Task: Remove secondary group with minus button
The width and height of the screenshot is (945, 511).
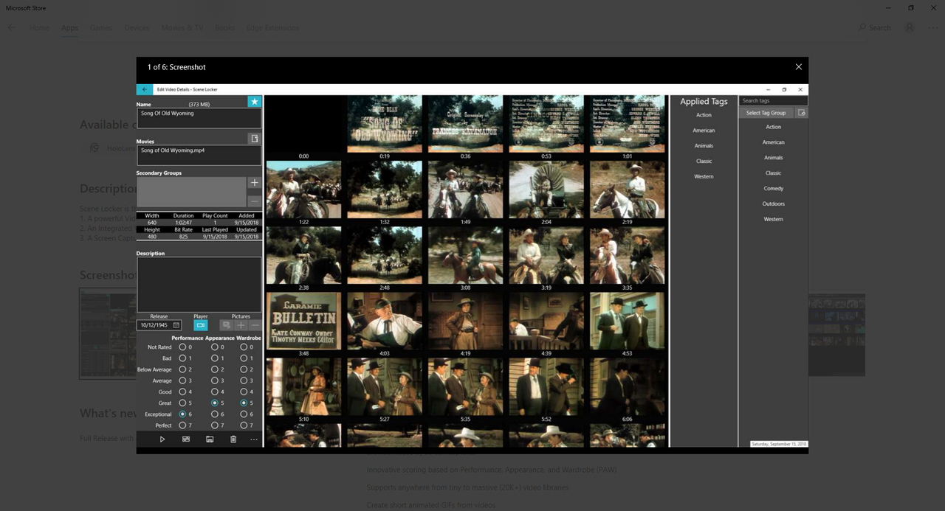Action: pyautogui.click(x=254, y=201)
